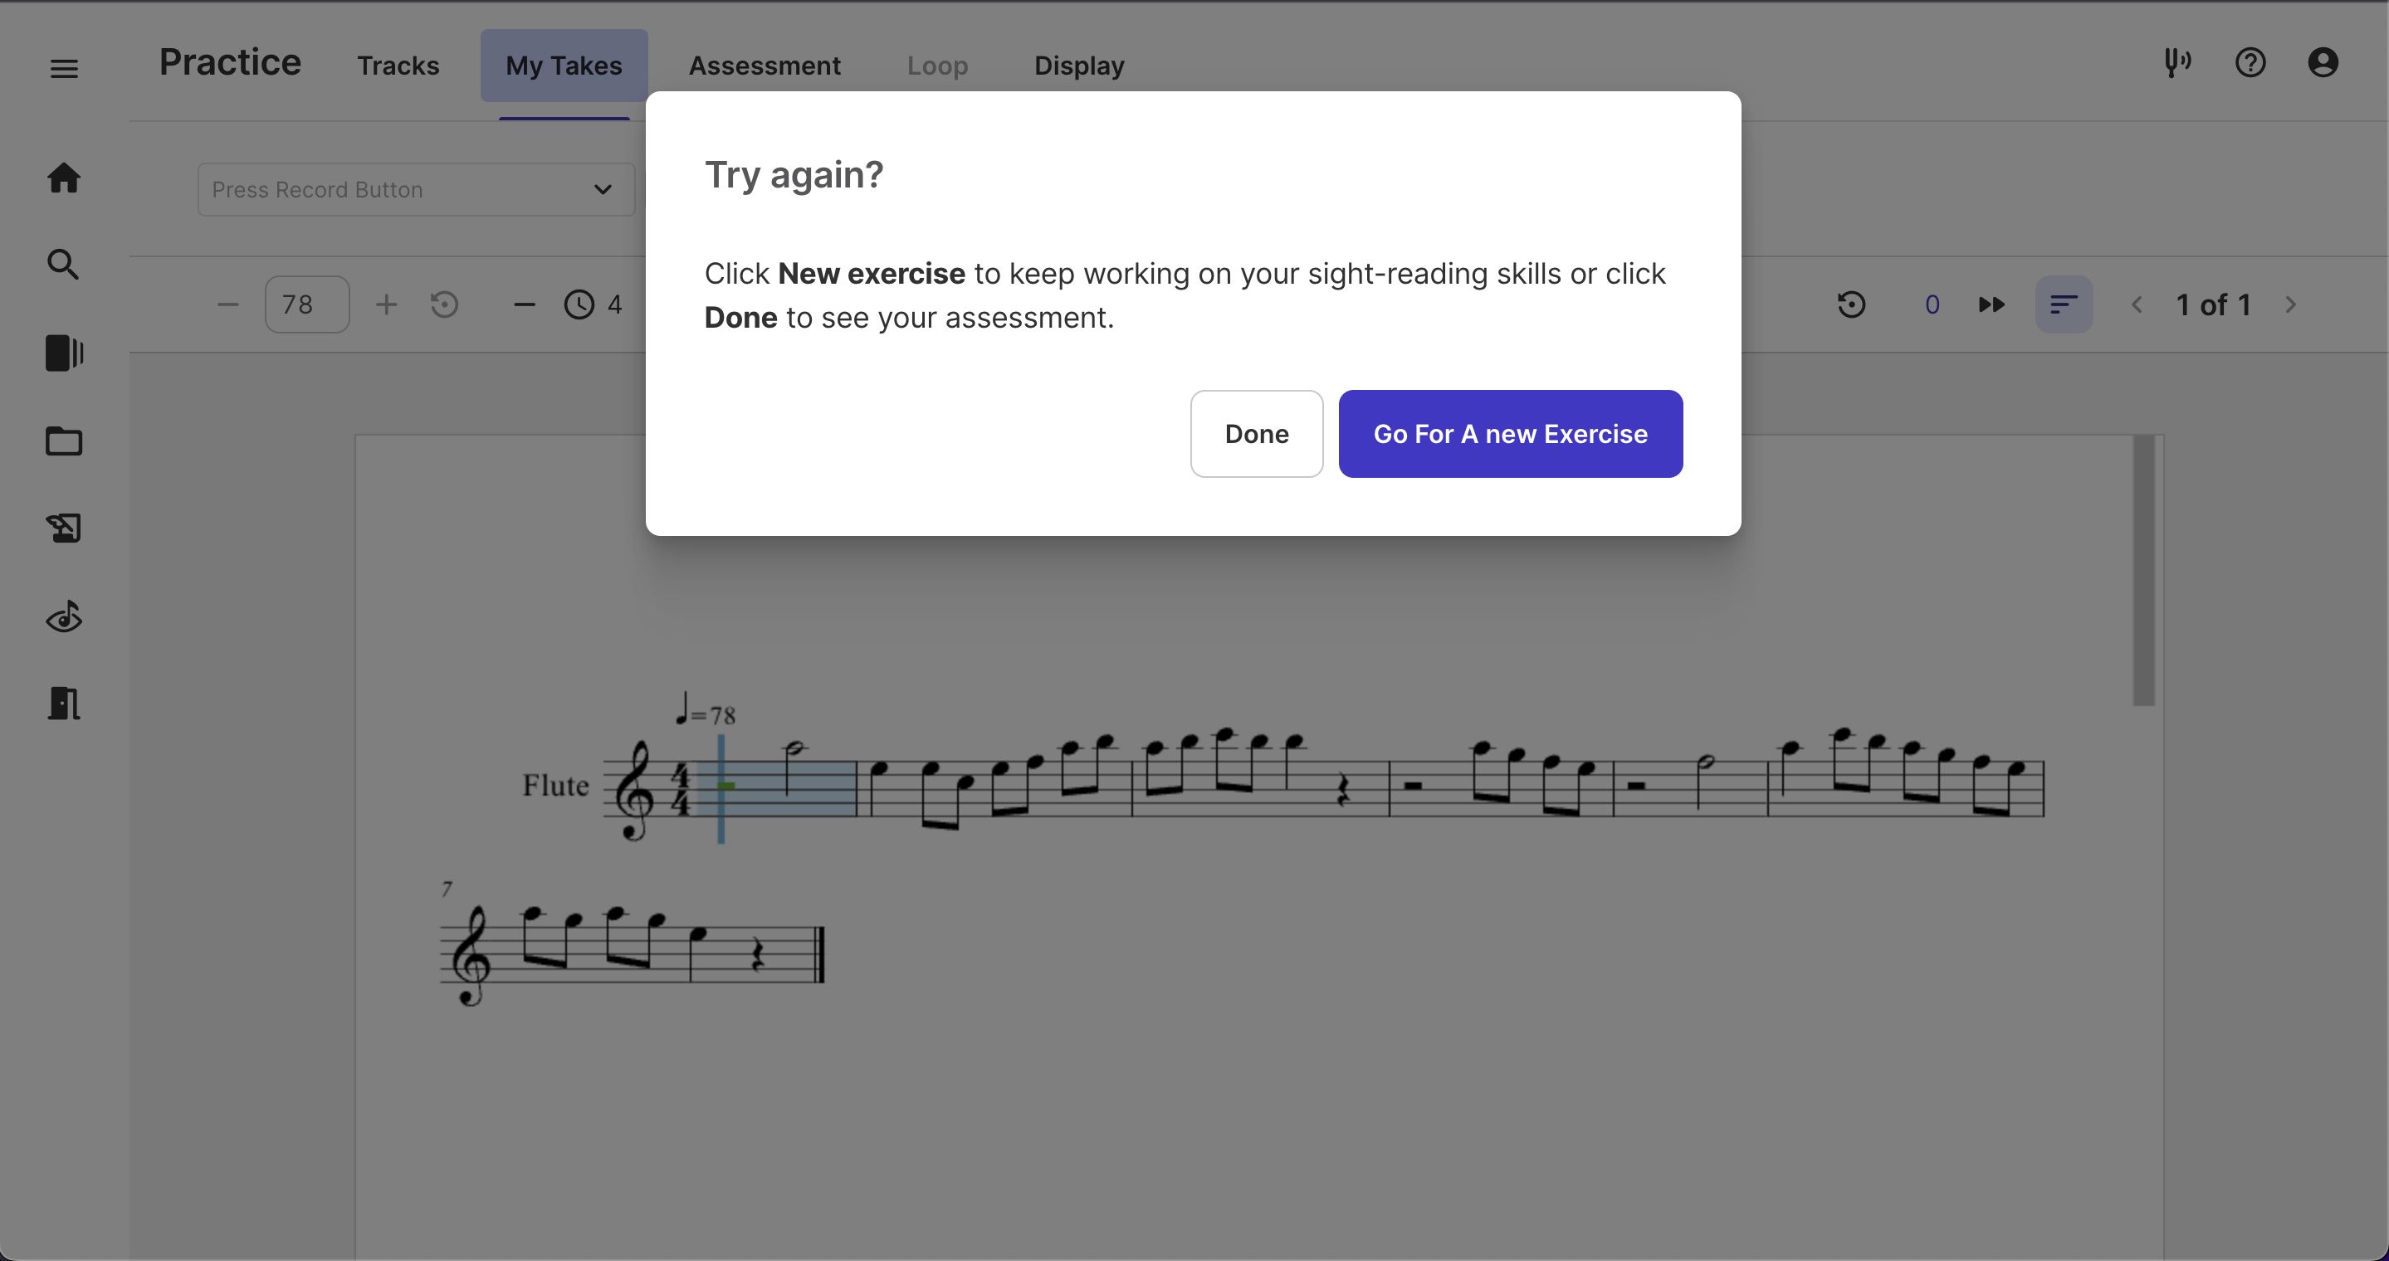Click the tempo input field showing 78
This screenshot has height=1261, width=2389.
pyautogui.click(x=306, y=304)
